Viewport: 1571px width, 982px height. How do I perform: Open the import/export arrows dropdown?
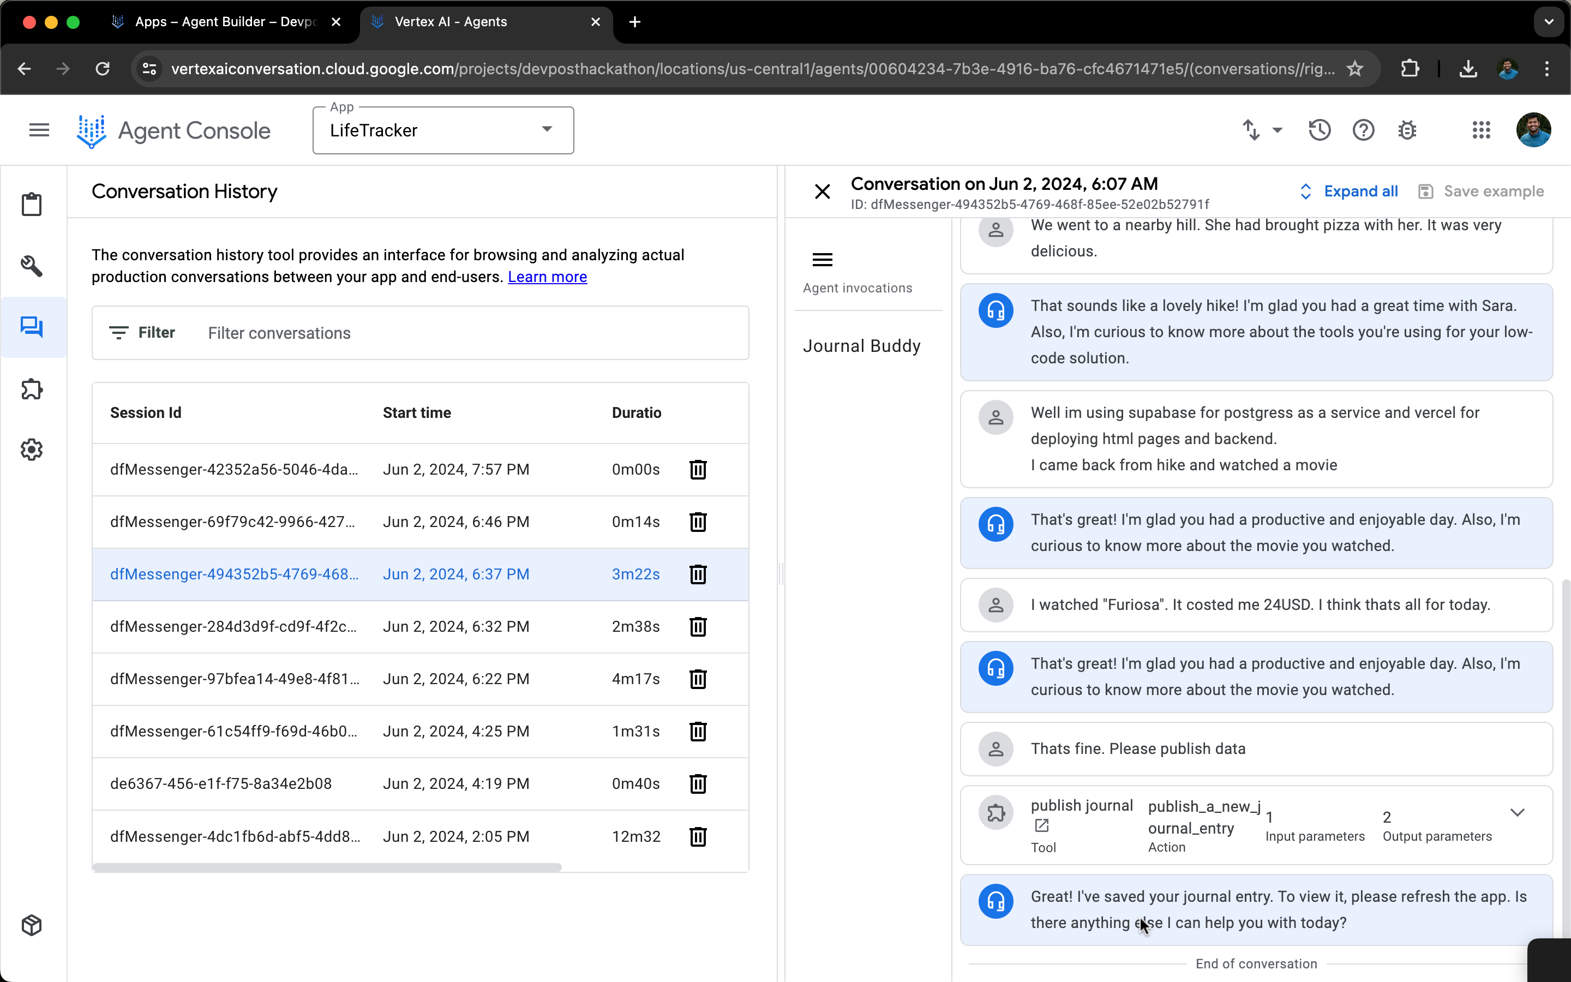coord(1262,130)
